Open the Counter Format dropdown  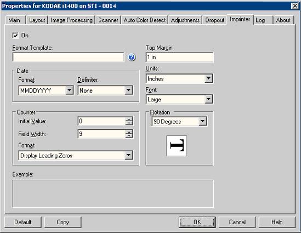(x=128, y=155)
